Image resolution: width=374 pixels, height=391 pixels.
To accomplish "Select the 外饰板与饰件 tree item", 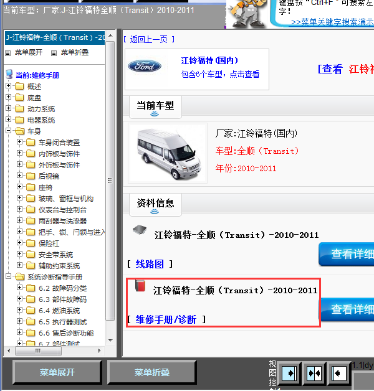I will tap(59, 165).
